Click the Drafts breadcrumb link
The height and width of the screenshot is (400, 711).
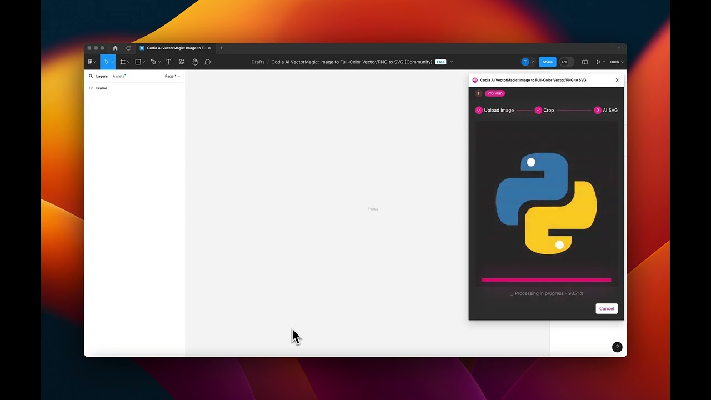pyautogui.click(x=258, y=62)
